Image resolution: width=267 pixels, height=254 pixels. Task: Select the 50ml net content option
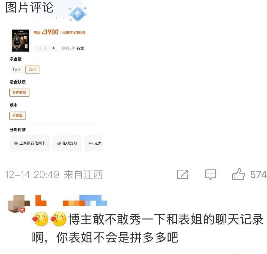[32, 69]
